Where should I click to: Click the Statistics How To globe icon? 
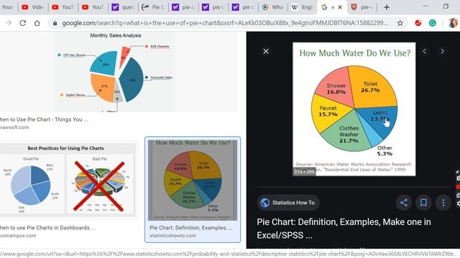[x=264, y=203]
